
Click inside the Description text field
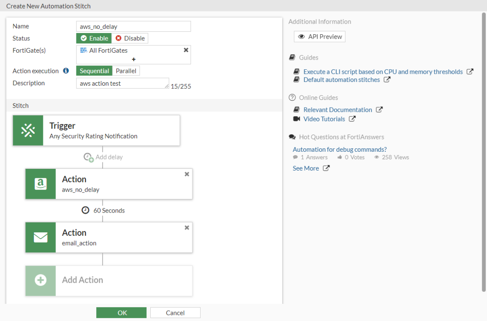(x=122, y=83)
